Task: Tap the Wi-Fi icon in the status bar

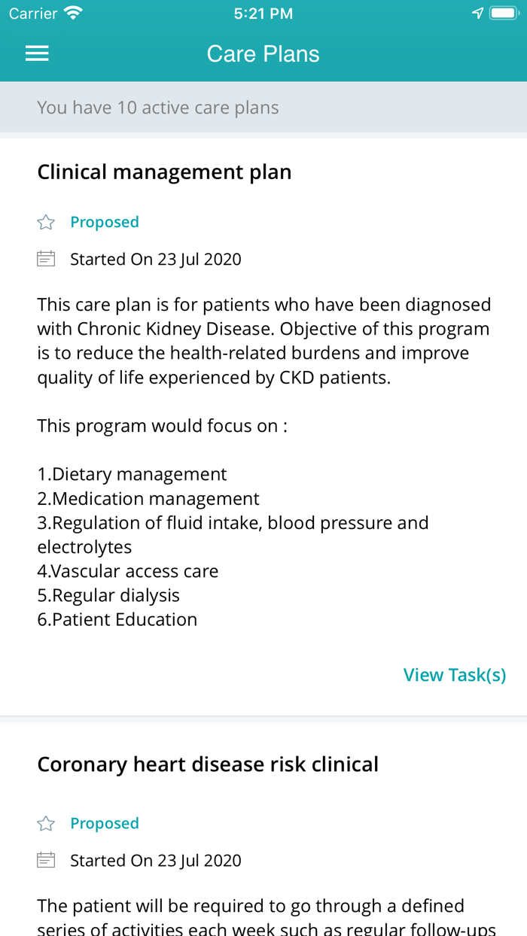Action: [x=72, y=12]
